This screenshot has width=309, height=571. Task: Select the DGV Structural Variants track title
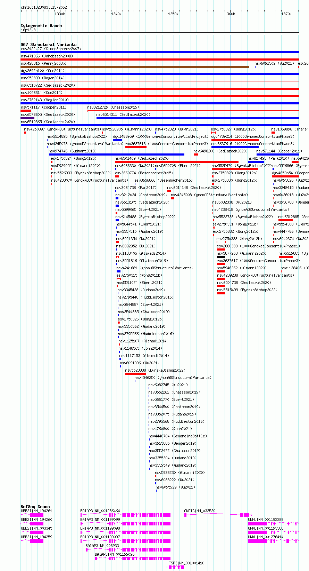(49, 45)
